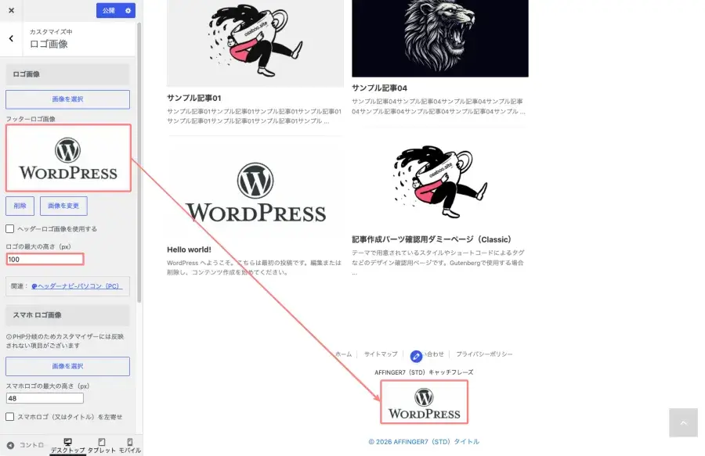The width and height of the screenshot is (705, 456).
Task: Select logo image via first 画像を選択 button
Action: pos(67,99)
